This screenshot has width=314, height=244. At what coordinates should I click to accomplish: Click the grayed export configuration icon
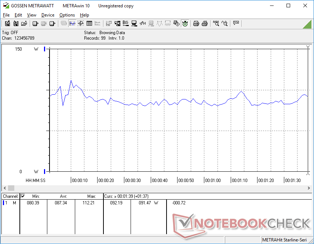tap(109, 23)
